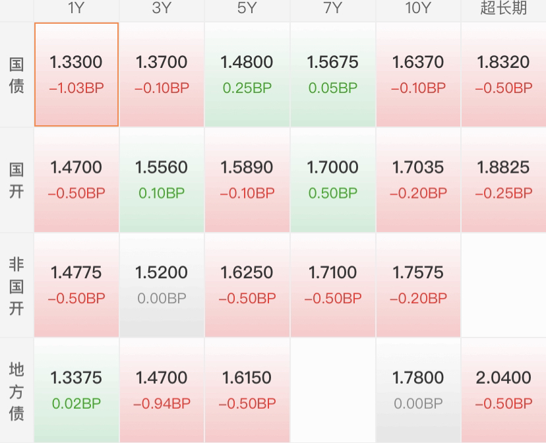Image resolution: width=546 pixels, height=443 pixels.
Task: Select the 国开 1Y cell 1.4700
Action: pos(76,180)
